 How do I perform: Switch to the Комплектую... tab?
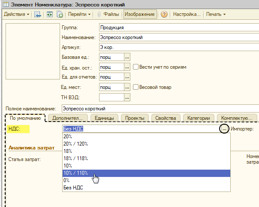tap(237, 118)
